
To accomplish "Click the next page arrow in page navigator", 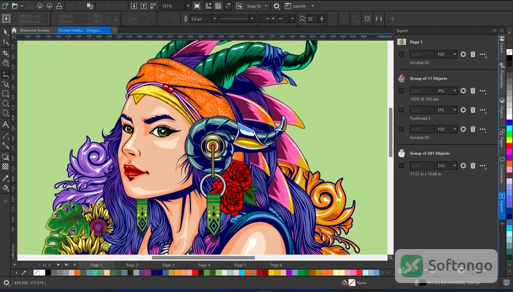I will [x=58, y=265].
